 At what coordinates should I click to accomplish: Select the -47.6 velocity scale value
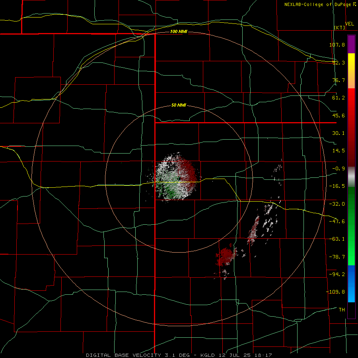point(337,221)
